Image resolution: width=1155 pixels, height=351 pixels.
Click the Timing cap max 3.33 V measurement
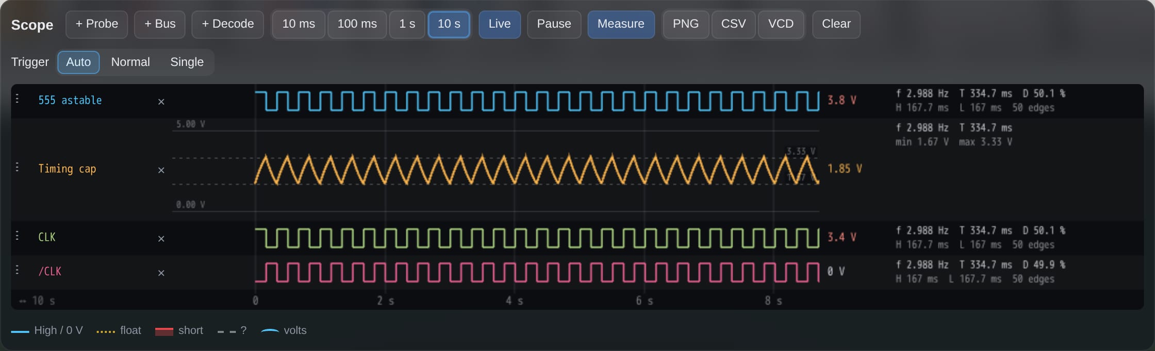point(985,142)
